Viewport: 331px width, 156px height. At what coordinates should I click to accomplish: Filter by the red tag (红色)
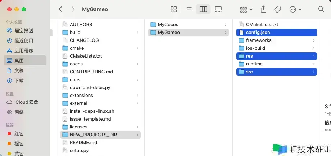pyautogui.click(x=25, y=133)
